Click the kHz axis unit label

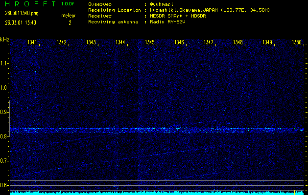click(x=4, y=39)
